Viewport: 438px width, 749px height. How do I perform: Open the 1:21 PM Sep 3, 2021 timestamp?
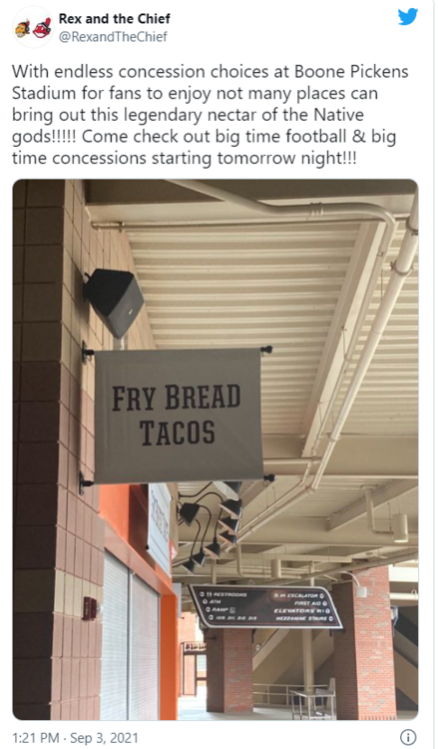[75, 738]
